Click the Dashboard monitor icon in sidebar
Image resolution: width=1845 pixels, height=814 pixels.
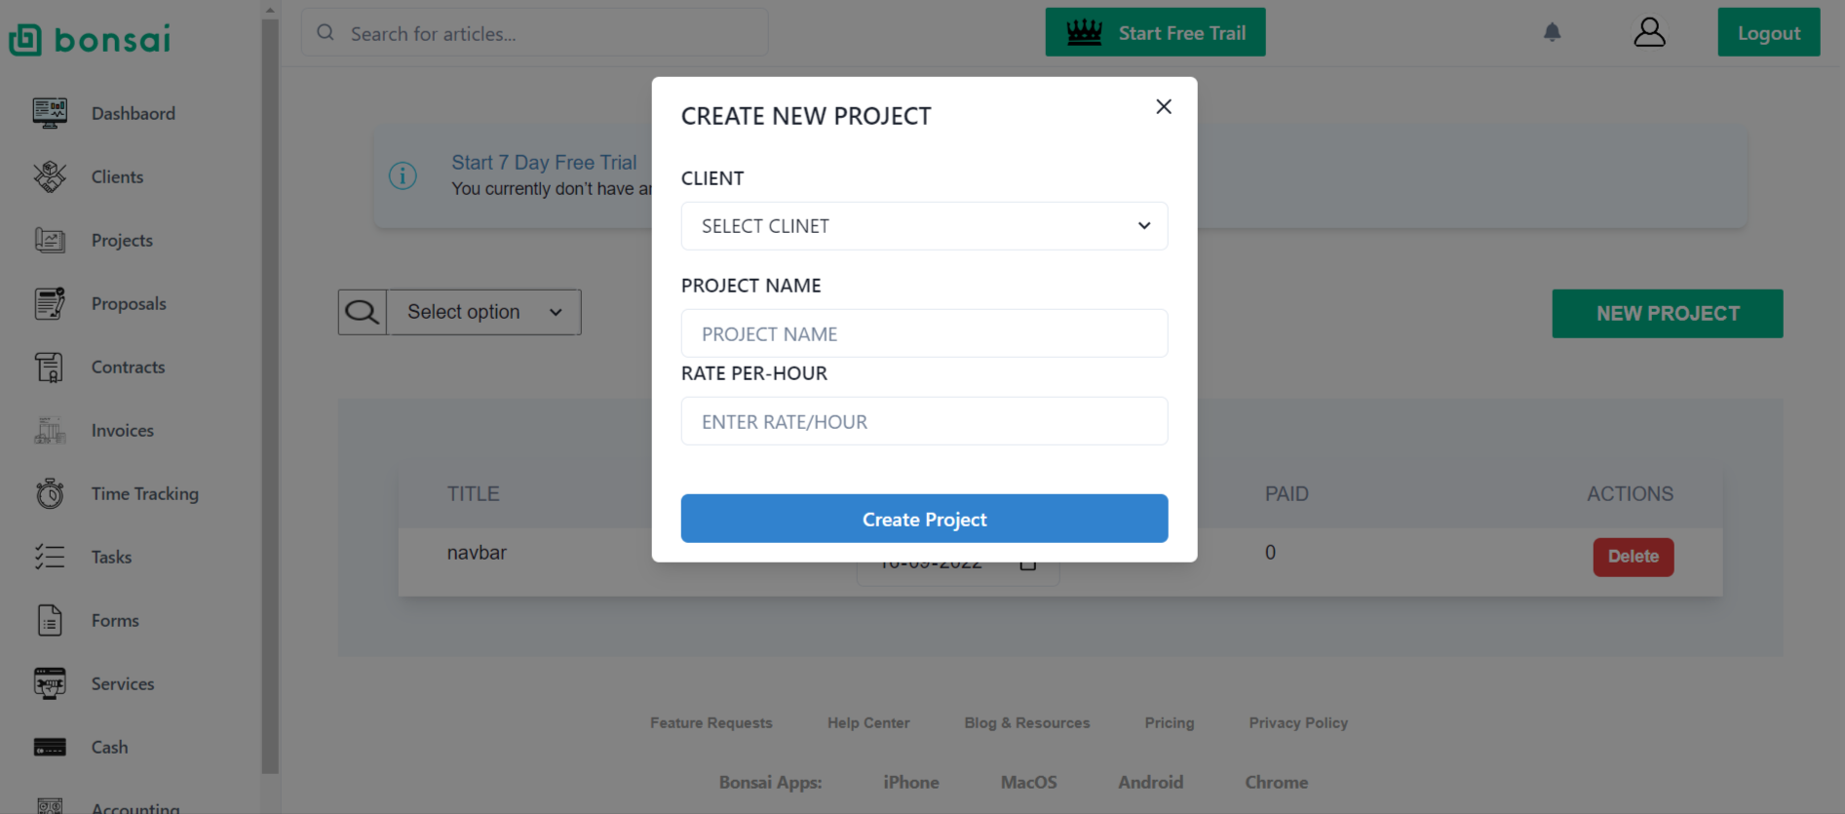click(50, 113)
